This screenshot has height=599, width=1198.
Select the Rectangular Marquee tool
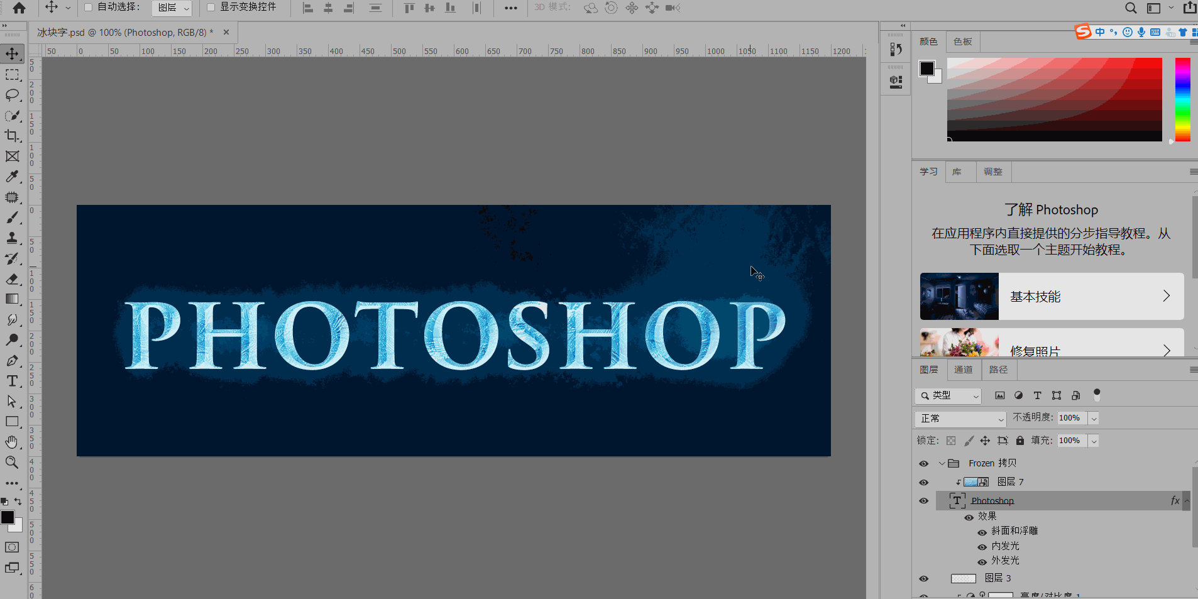click(x=12, y=75)
